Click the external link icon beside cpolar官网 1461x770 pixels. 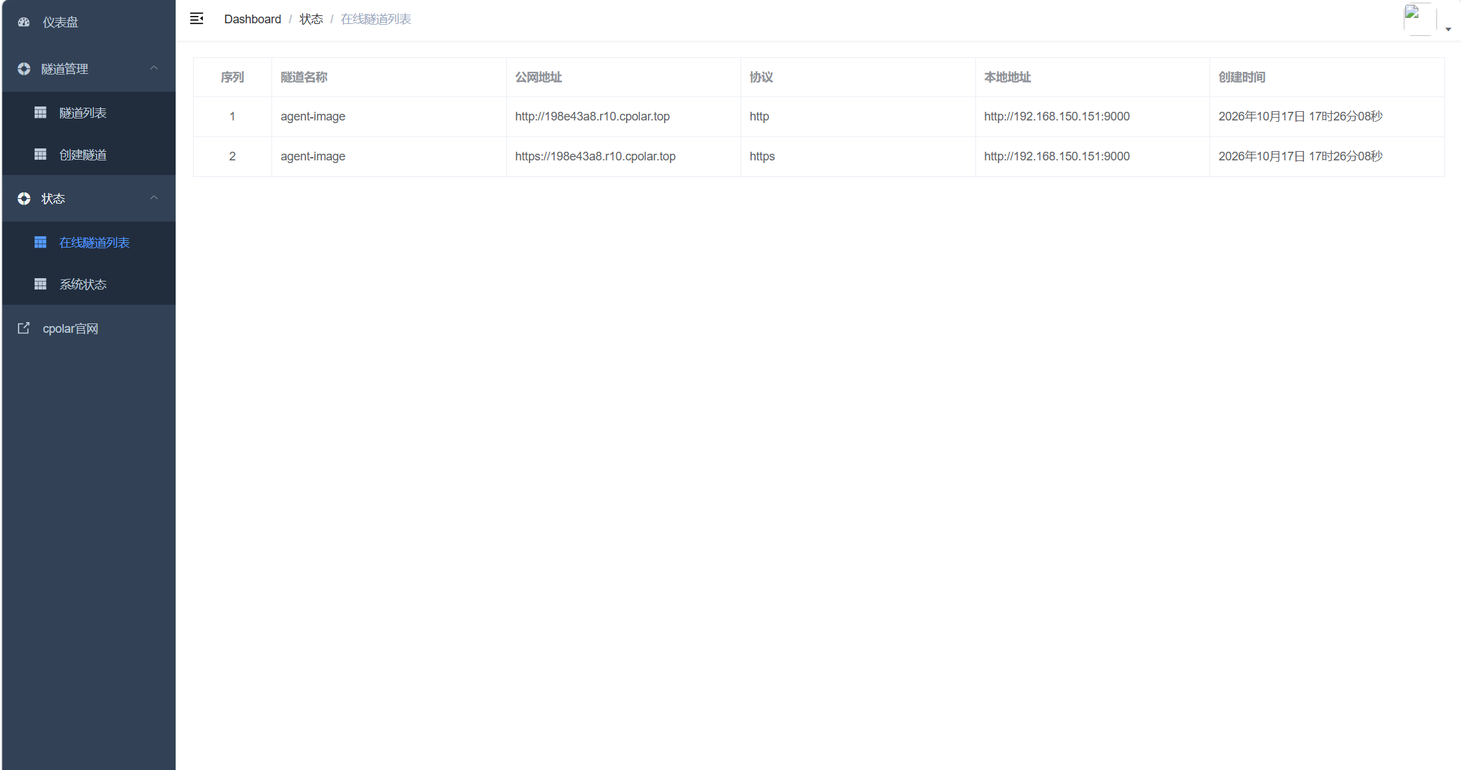click(23, 328)
